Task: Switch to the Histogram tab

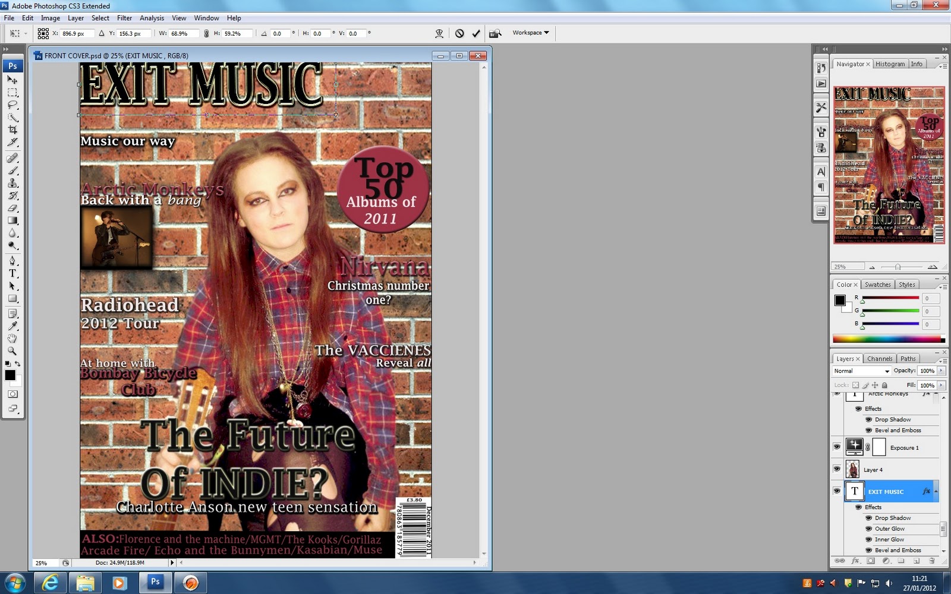Action: 890,64
